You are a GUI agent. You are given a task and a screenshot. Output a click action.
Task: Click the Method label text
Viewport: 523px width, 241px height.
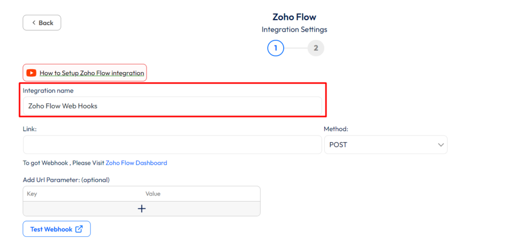(x=336, y=129)
